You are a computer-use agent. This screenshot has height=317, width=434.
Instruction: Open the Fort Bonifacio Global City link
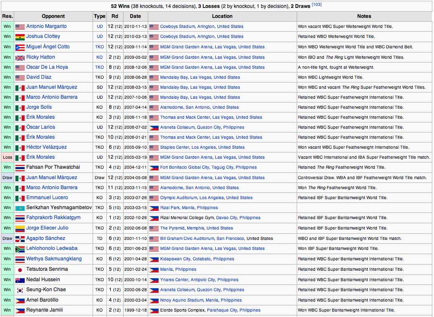point(184,167)
